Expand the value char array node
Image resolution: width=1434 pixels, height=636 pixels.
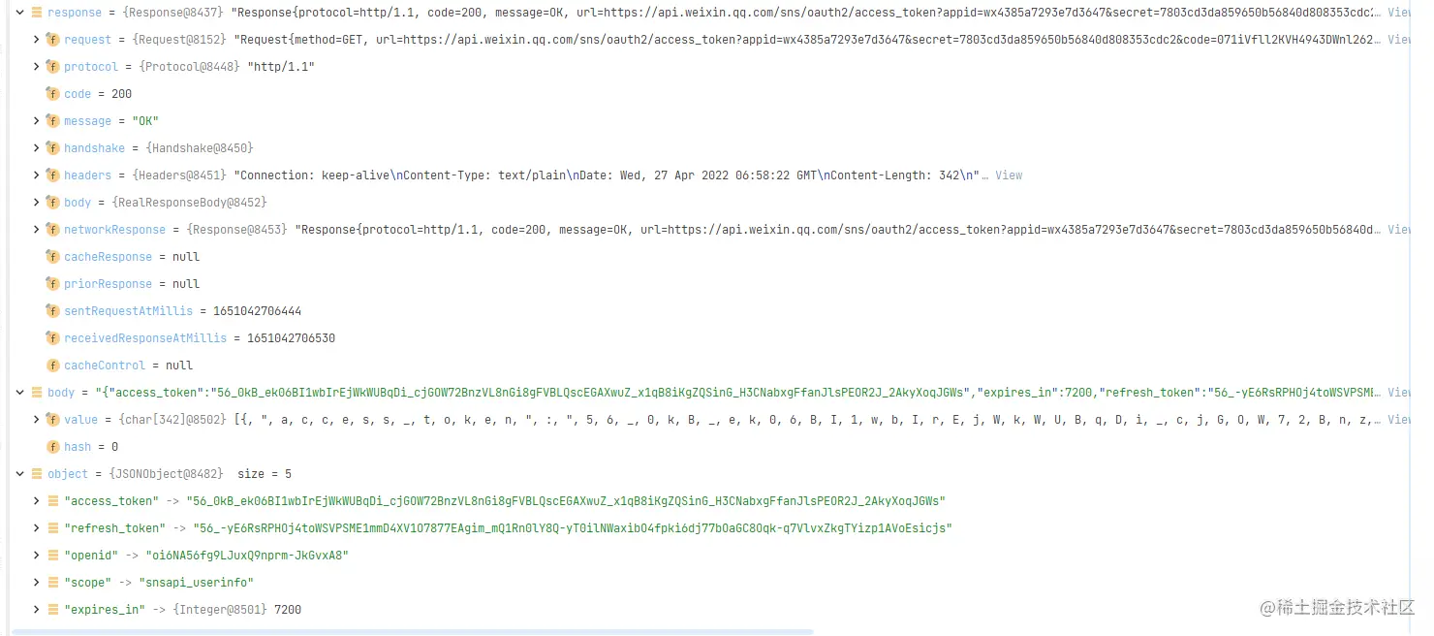point(37,420)
